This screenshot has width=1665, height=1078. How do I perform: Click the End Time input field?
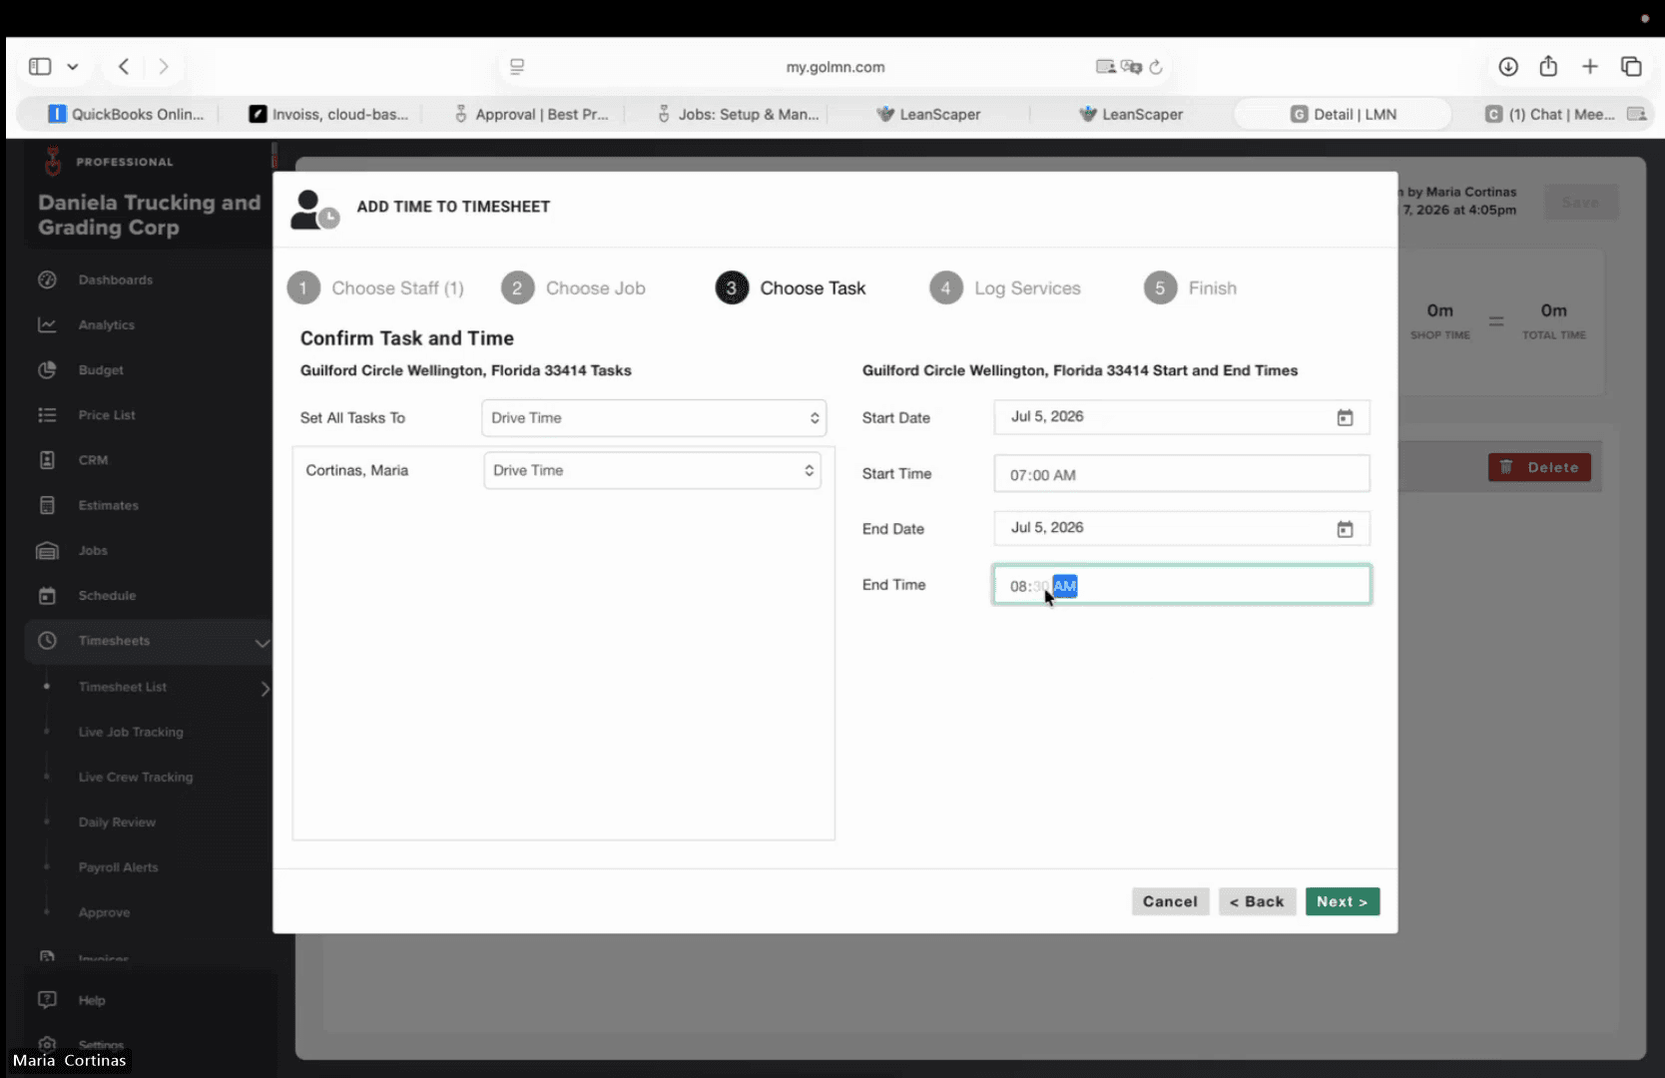(x=1181, y=585)
